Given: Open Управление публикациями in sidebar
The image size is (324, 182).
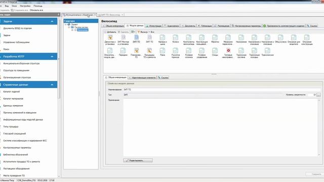Looking at the screenshot, I should click(x=16, y=42).
